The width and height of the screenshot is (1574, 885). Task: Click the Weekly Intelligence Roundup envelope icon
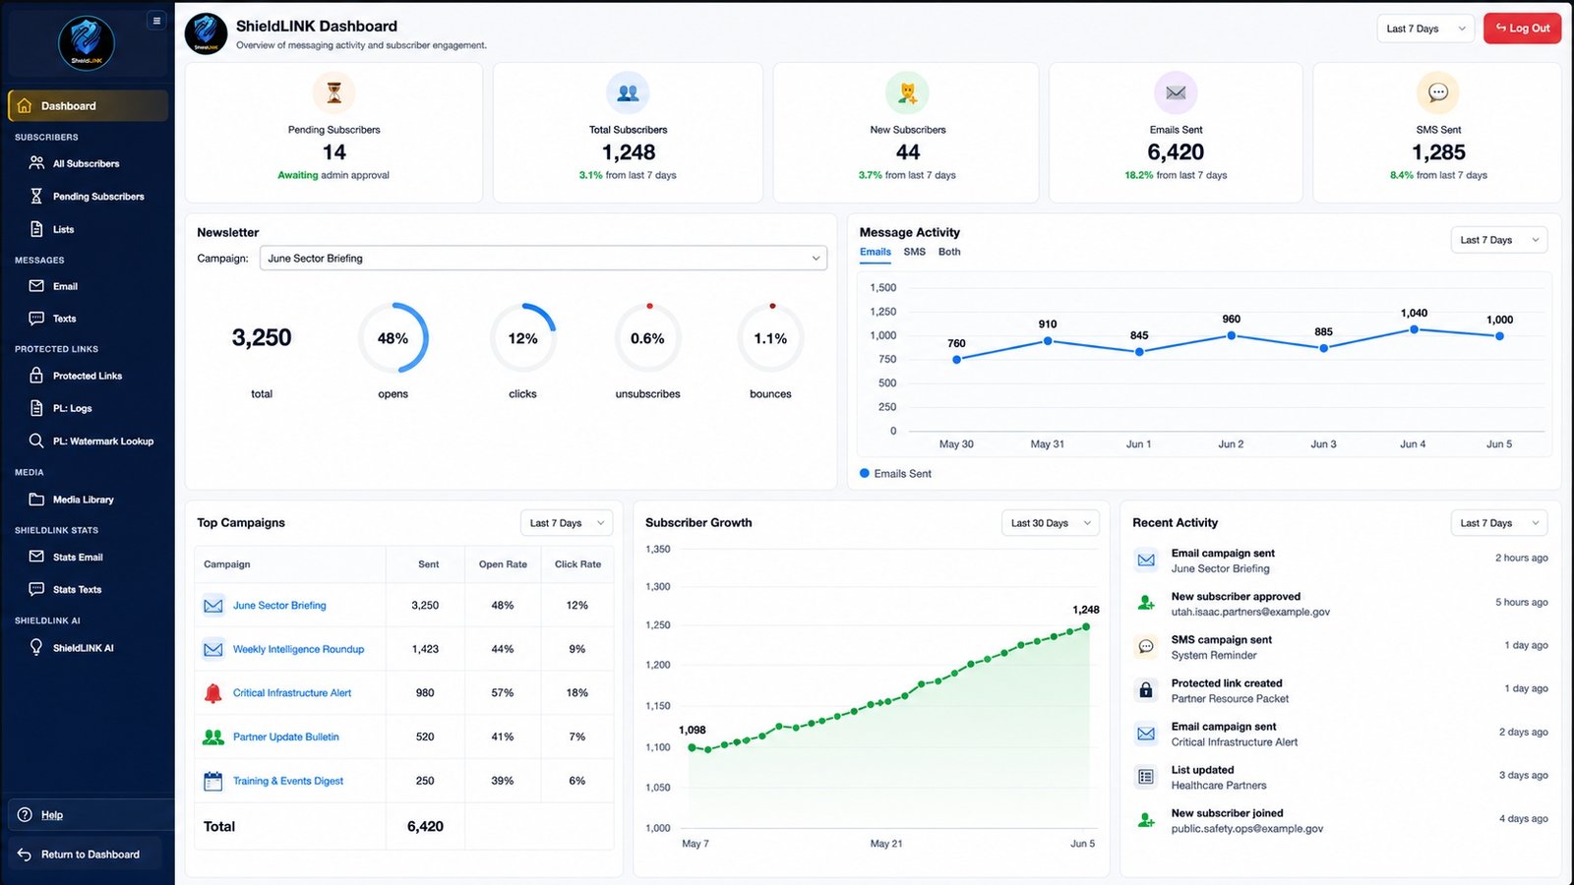click(x=212, y=650)
